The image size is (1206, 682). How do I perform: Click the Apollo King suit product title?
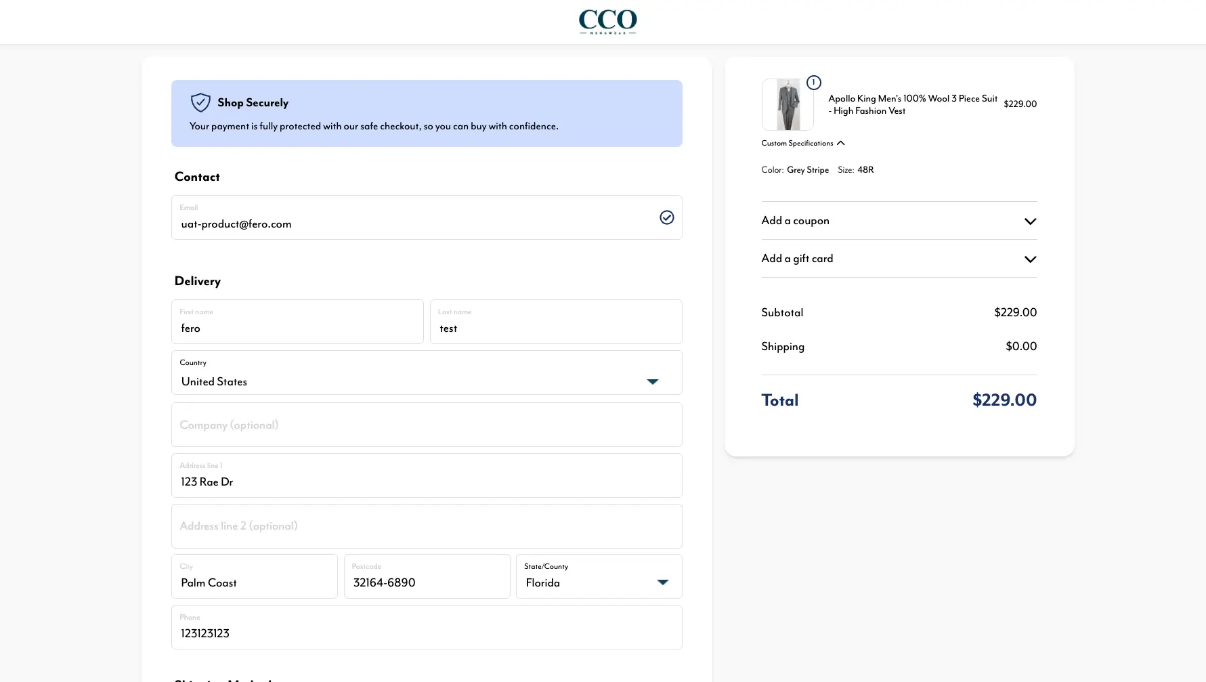[911, 104]
